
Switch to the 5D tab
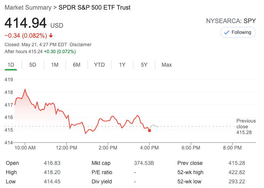pyautogui.click(x=33, y=65)
